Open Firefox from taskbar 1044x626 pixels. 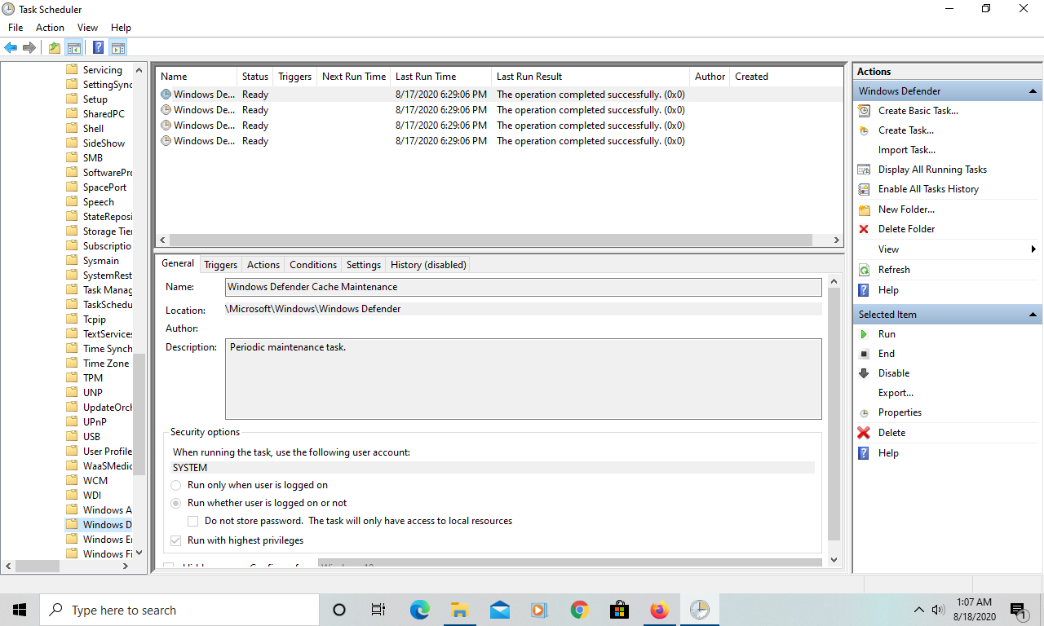click(x=659, y=610)
